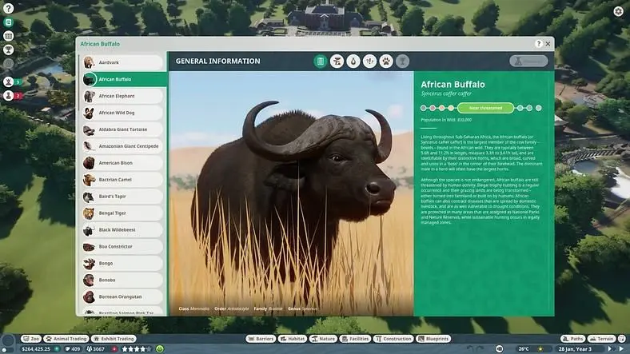Select Bornean Orangutan entry

point(122,297)
